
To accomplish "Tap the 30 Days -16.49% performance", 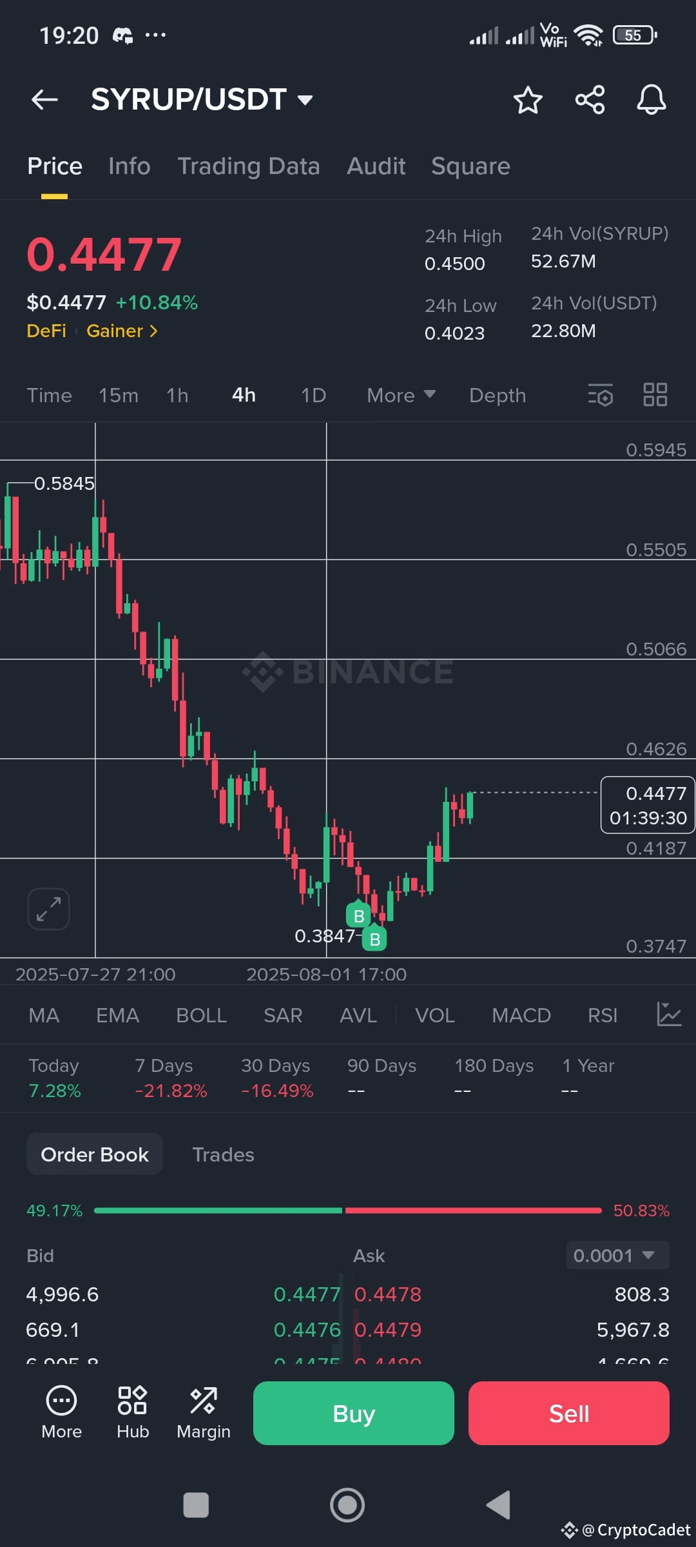I will [277, 1078].
